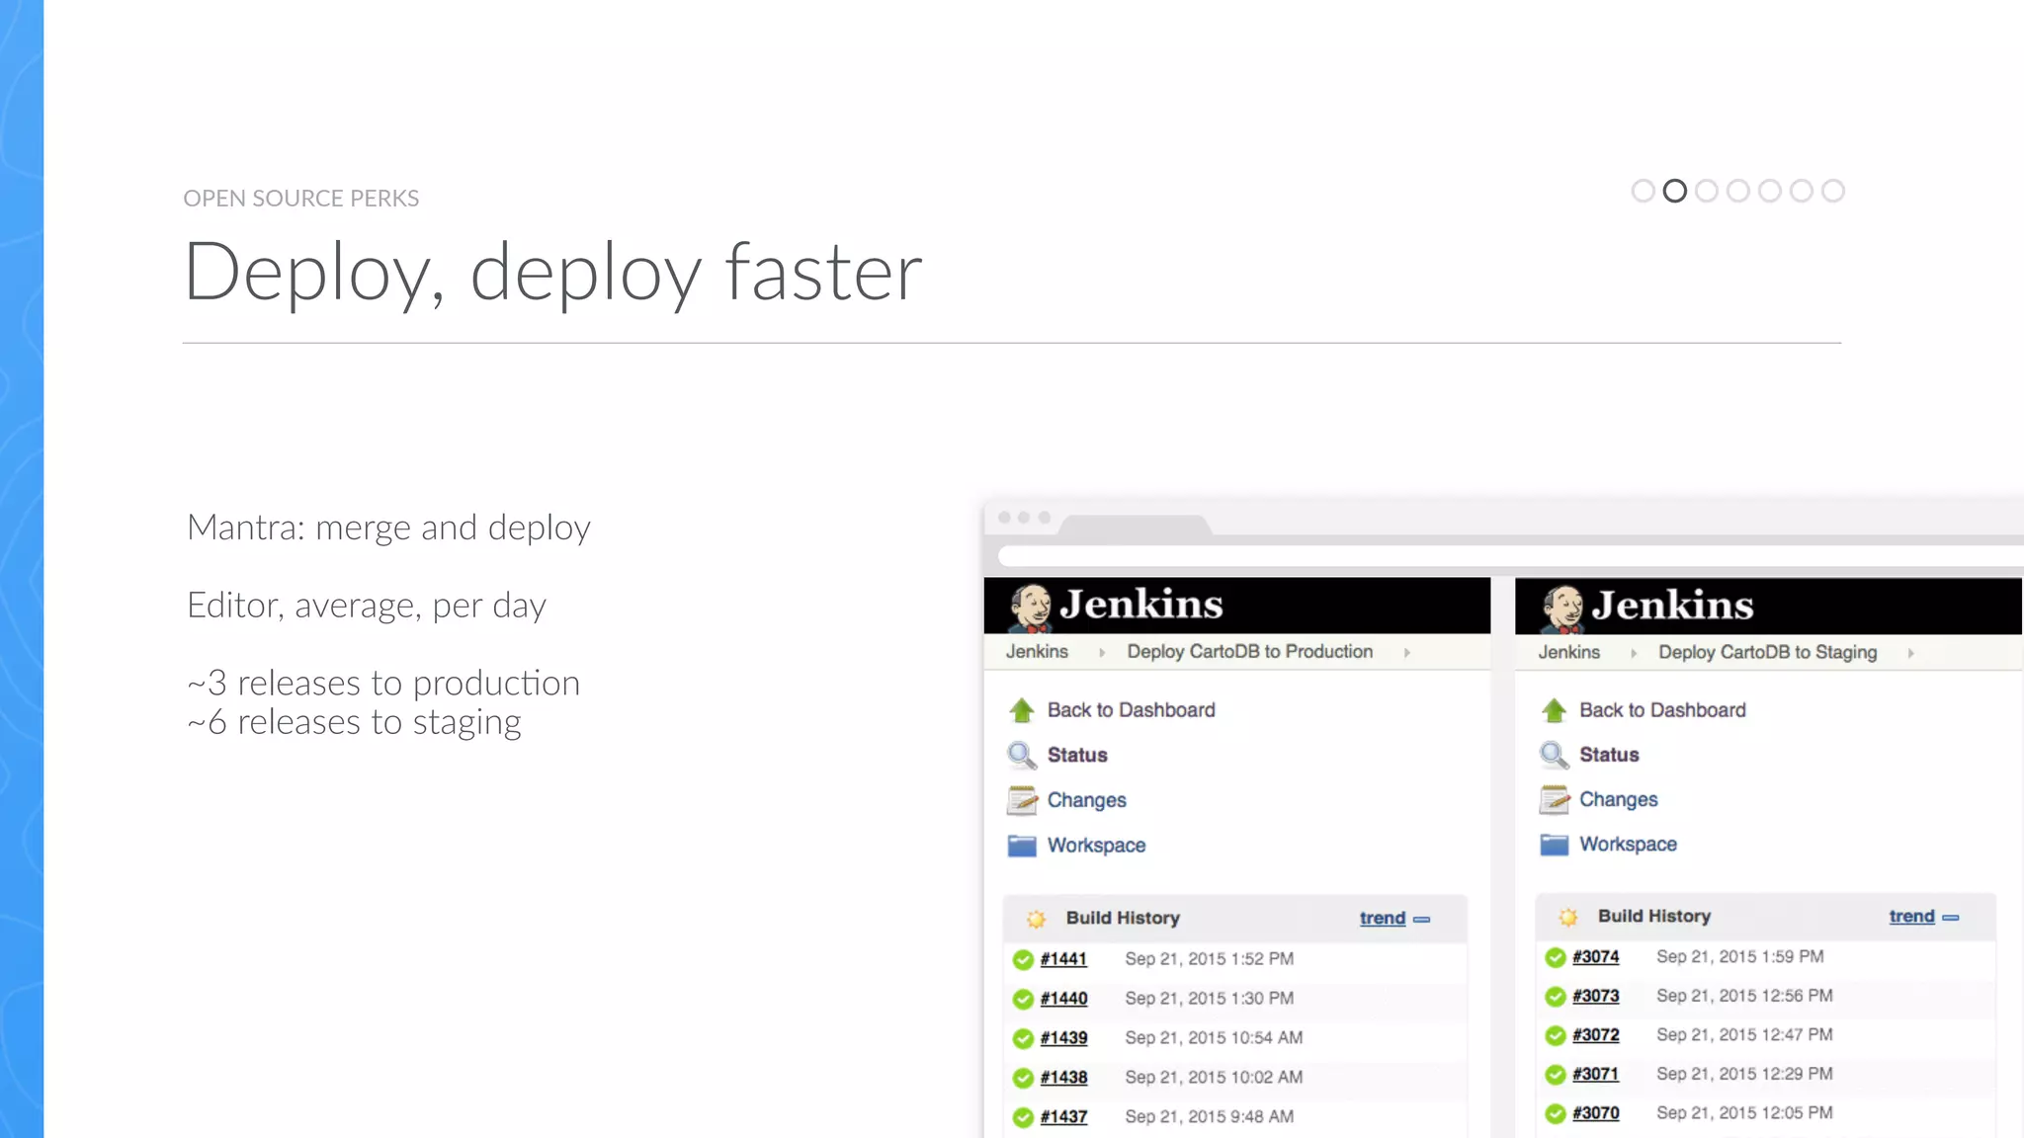Expand the arrow after Deploy CartoDB to Production

tap(1407, 653)
